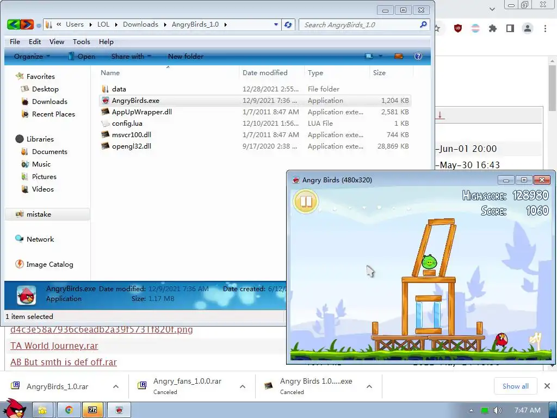Toggle Chrome side panel icon
The width and height of the screenshot is (557, 418).
click(510, 28)
